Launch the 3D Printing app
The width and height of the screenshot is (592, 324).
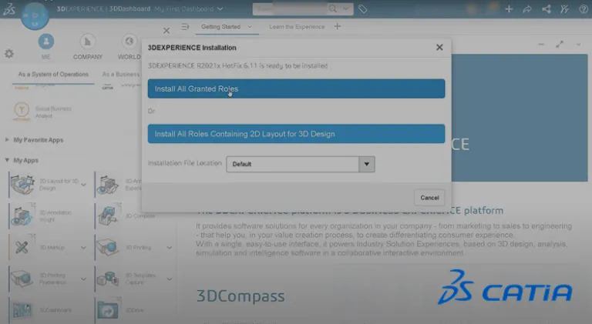tap(108, 247)
